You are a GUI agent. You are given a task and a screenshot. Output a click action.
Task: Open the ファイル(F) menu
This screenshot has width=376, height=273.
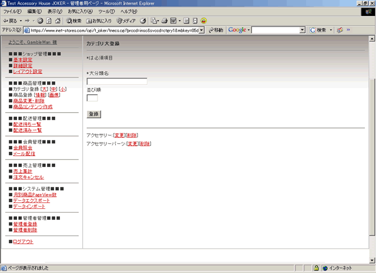[x=12, y=12]
